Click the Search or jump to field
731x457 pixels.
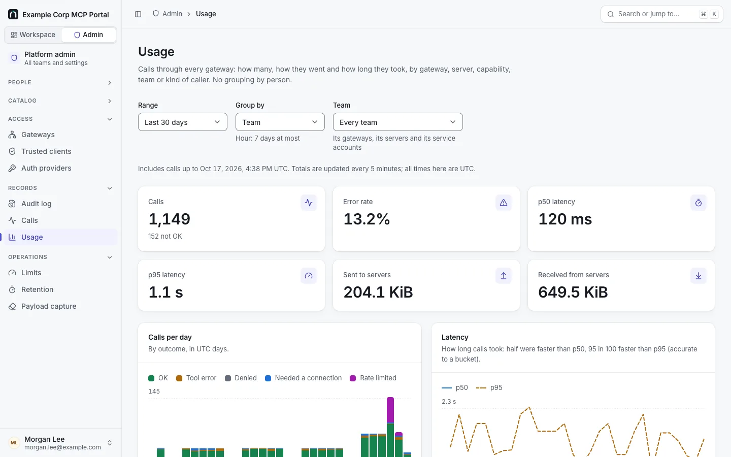662,14
